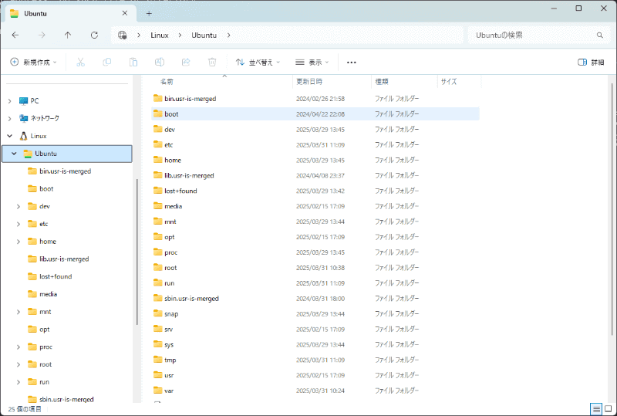Open the 新規作成 dropdown
617x416 pixels.
coord(33,62)
